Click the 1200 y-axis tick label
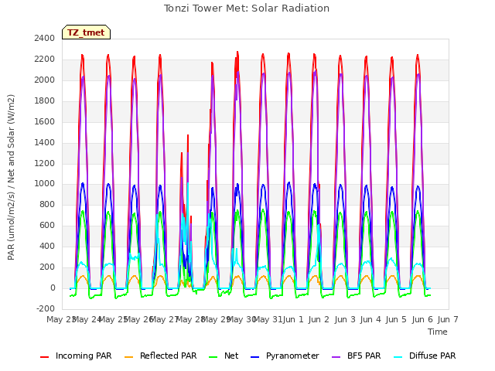This screenshot has width=495, height=371. pyautogui.click(x=45, y=163)
